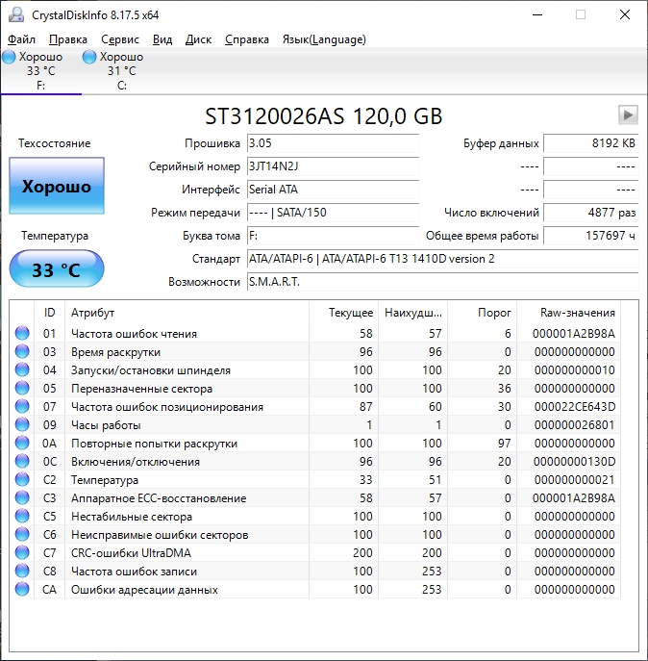Click raw value 0000000130D of Включения/отключения

click(x=574, y=462)
